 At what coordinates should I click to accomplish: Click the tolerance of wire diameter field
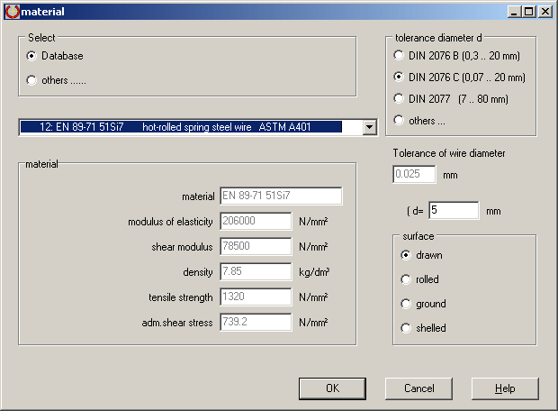[x=414, y=174]
